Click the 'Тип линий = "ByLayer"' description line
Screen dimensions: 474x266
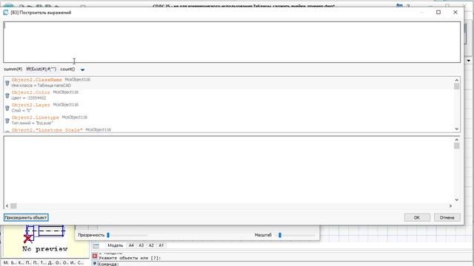coord(33,123)
